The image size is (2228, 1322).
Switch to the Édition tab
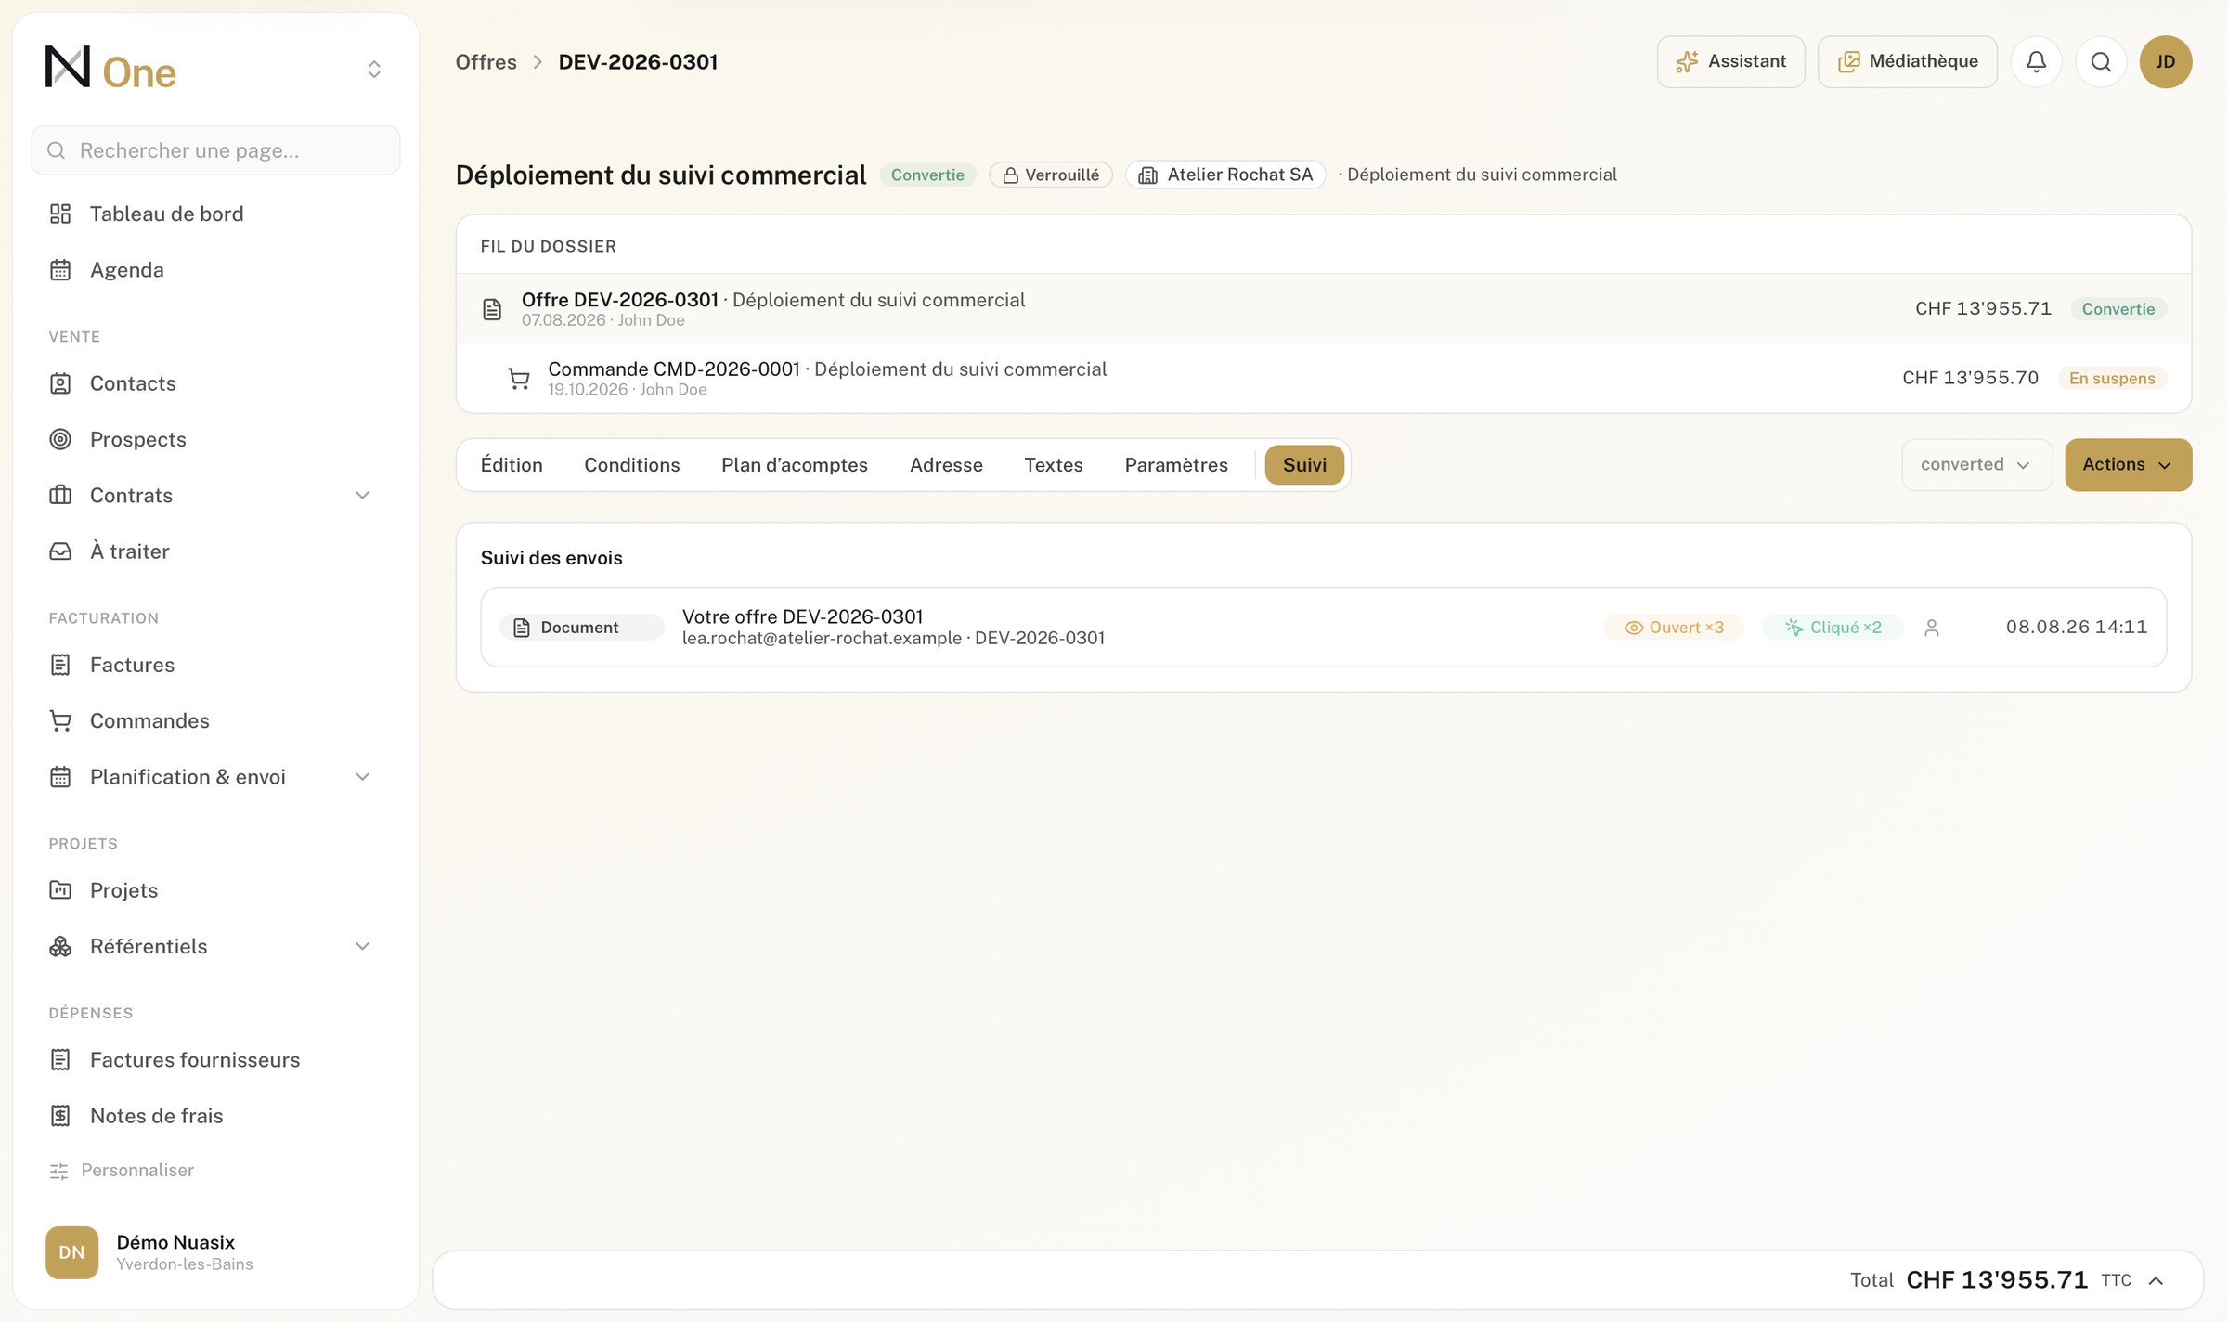(512, 465)
